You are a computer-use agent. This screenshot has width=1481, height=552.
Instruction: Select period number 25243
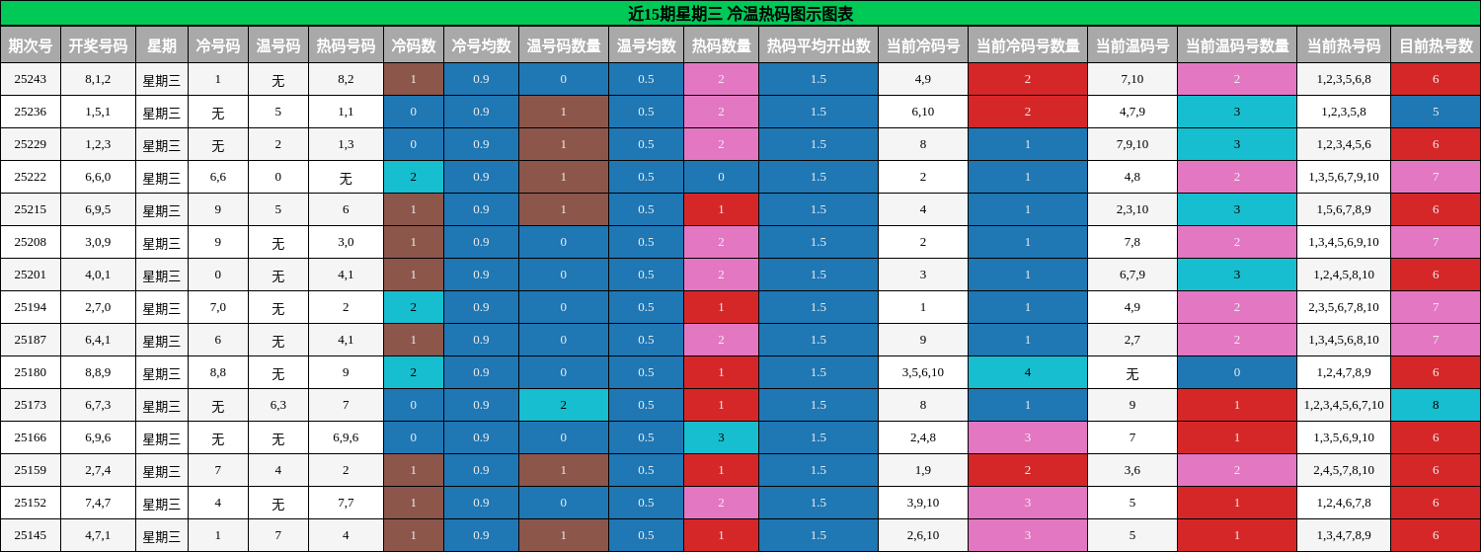tap(30, 79)
